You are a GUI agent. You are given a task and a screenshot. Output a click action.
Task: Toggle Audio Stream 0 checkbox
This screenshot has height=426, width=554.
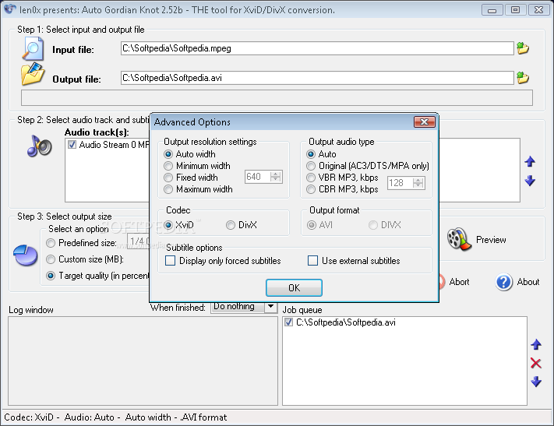[x=72, y=145]
